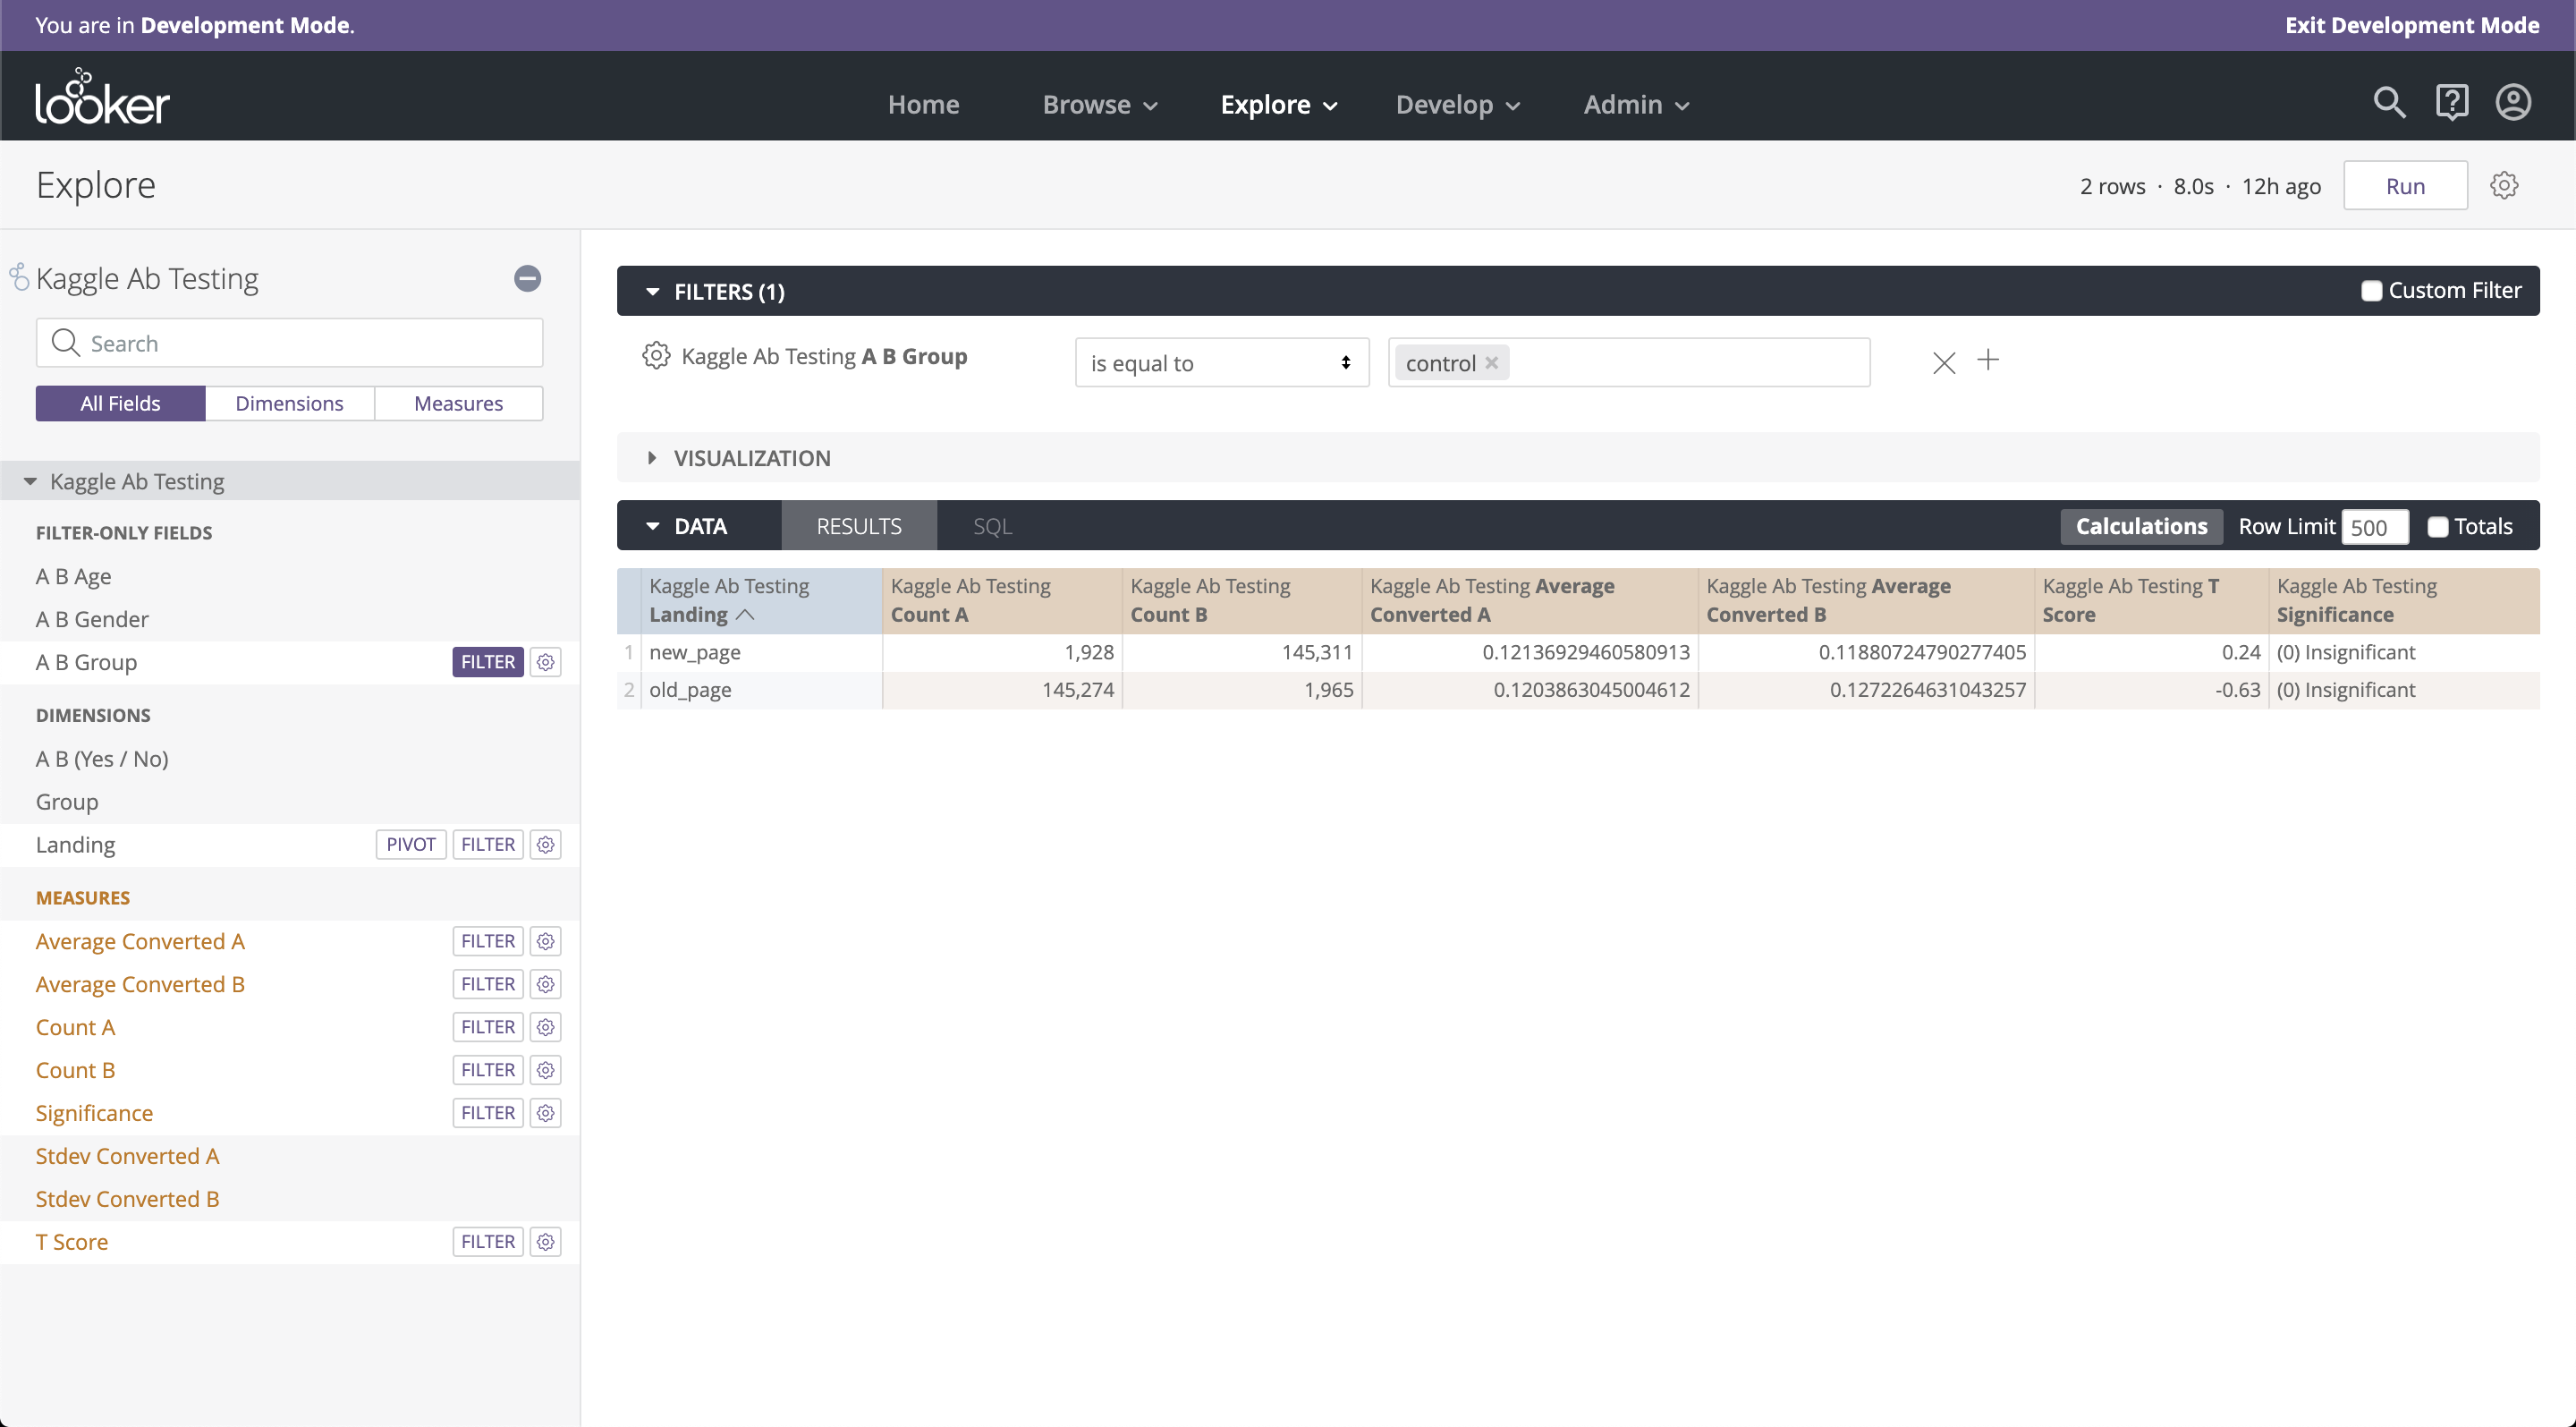This screenshot has width=2576, height=1427.
Task: Click the T Score column header
Action: pyautogui.click(x=2151, y=601)
